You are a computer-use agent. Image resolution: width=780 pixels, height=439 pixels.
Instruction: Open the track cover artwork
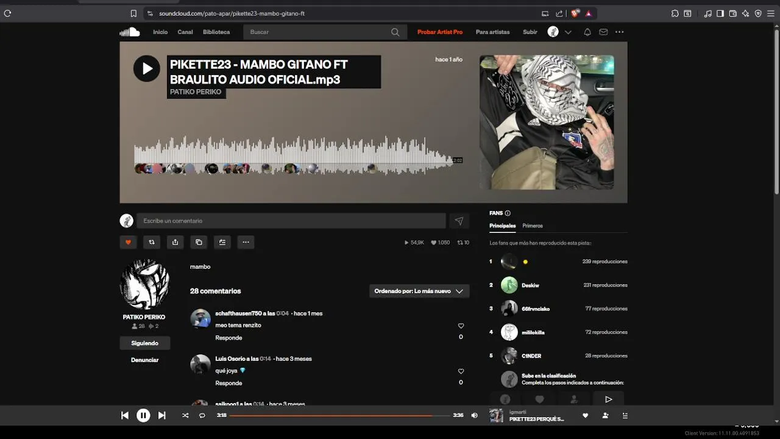click(x=547, y=122)
